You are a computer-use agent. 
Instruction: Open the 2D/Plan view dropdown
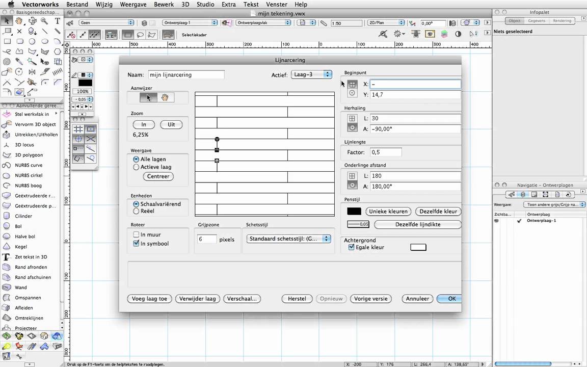[x=386, y=23]
